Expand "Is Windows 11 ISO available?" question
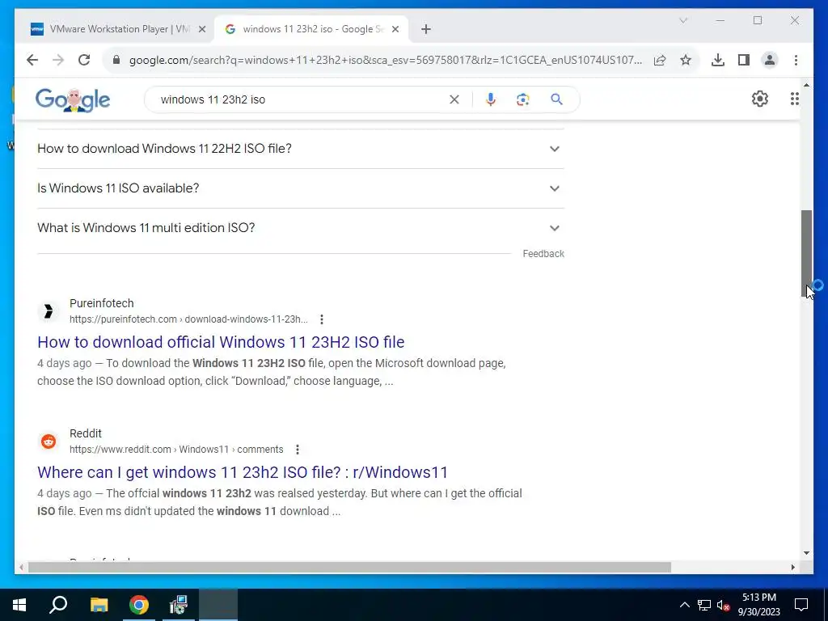Viewport: 828px width, 621px height. (x=301, y=188)
